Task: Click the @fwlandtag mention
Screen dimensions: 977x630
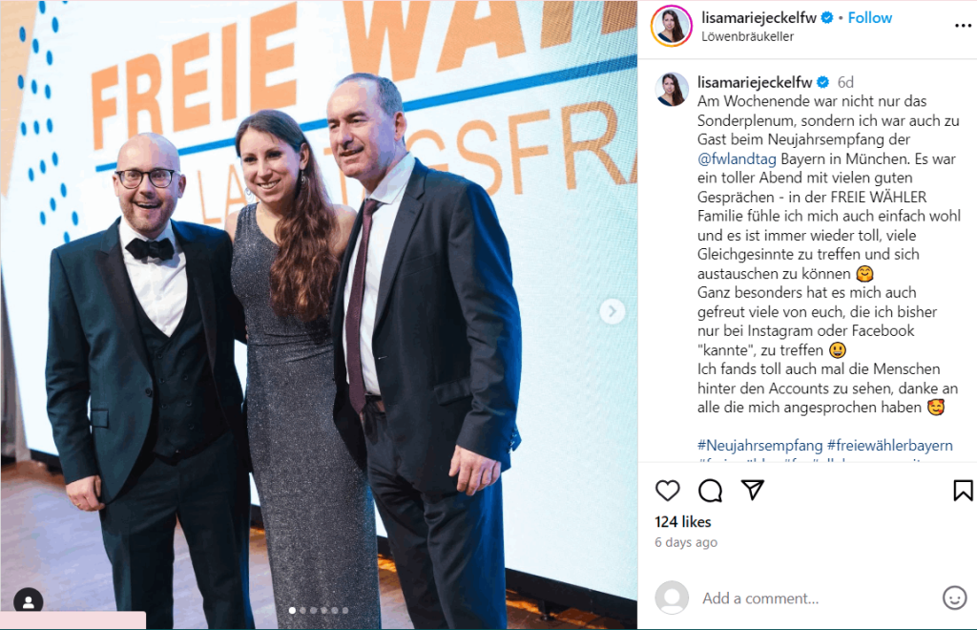Action: coord(737,158)
